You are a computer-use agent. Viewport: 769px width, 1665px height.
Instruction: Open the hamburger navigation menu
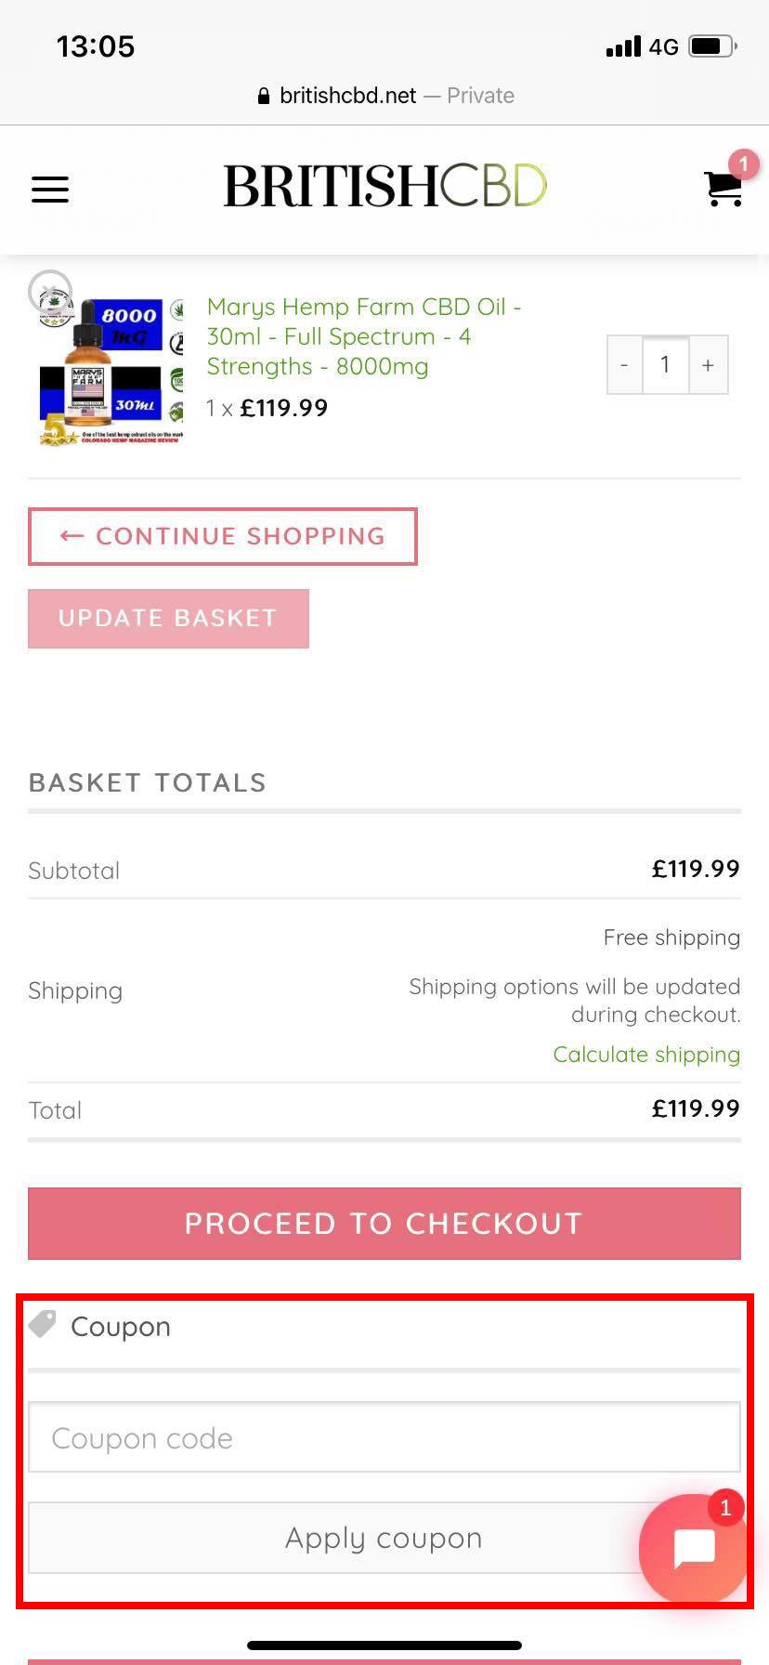(50, 190)
